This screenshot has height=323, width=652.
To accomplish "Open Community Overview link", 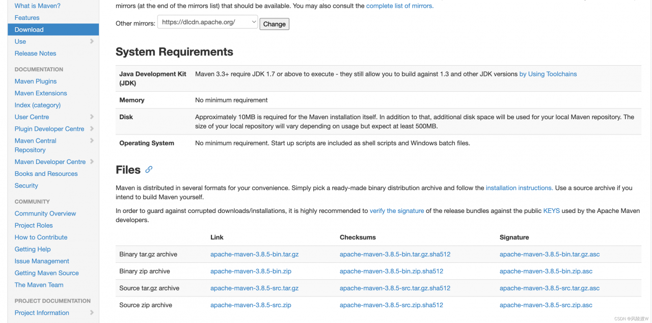I will coord(45,213).
